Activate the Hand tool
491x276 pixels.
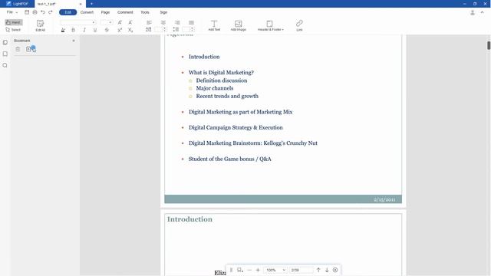click(x=14, y=22)
